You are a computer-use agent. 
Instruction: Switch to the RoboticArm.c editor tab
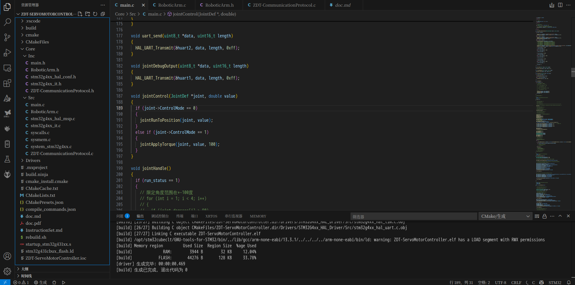172,5
